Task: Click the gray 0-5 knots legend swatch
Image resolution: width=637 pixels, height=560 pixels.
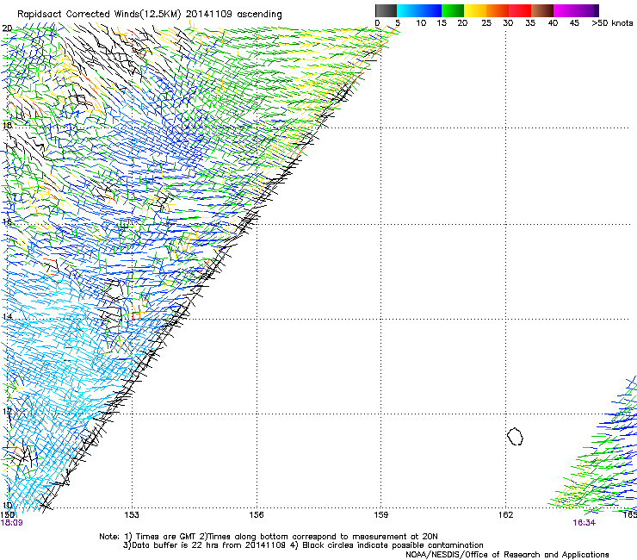Action: (x=386, y=10)
